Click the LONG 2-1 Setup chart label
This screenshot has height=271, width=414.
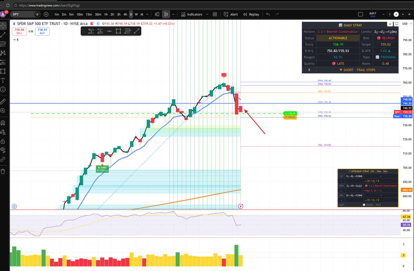[102, 169]
